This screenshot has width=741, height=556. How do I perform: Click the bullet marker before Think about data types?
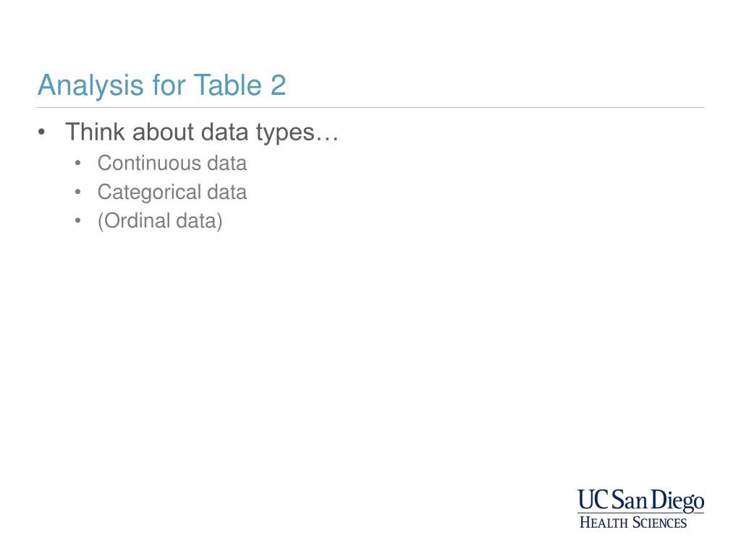41,132
